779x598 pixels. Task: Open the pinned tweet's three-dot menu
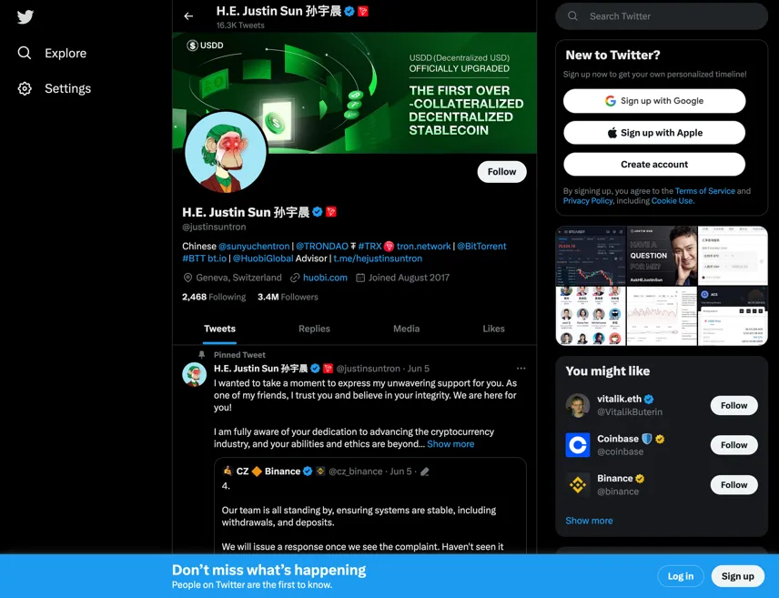(x=521, y=369)
